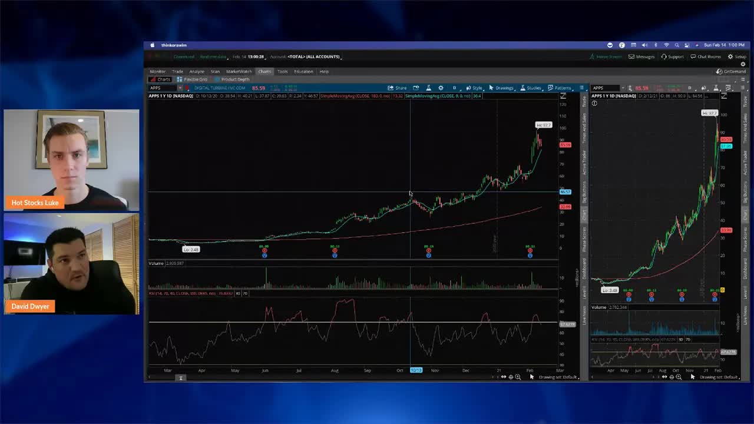
Task: Open the Tools tab
Action: [283, 71]
